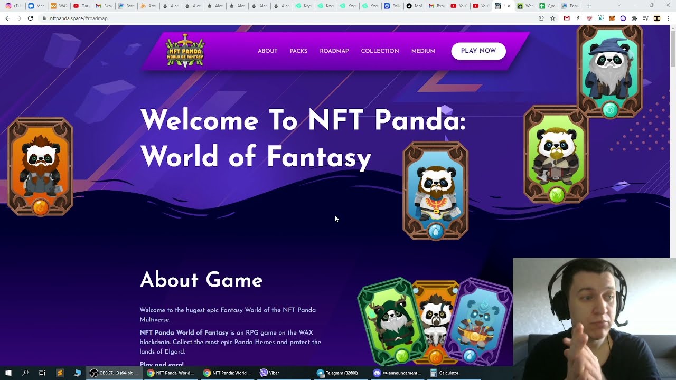
Task: Open a new browser tab
Action: [x=589, y=6]
